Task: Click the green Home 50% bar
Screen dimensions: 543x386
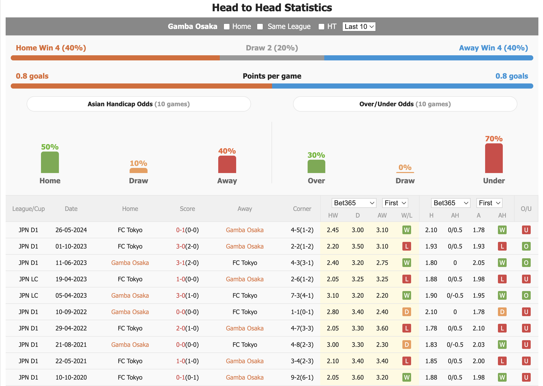Action: click(x=50, y=162)
